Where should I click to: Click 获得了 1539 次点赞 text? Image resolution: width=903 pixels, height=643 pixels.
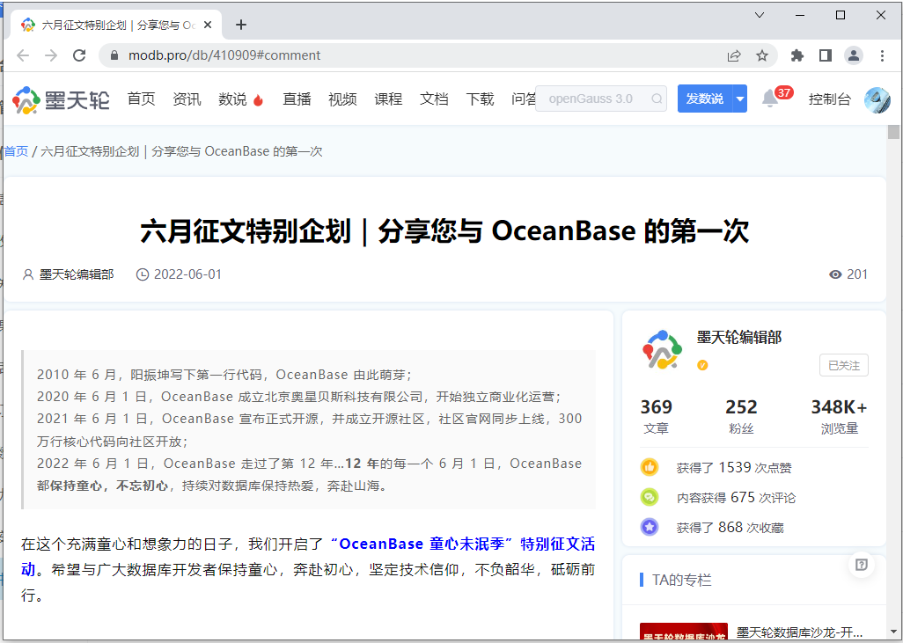[x=734, y=467]
